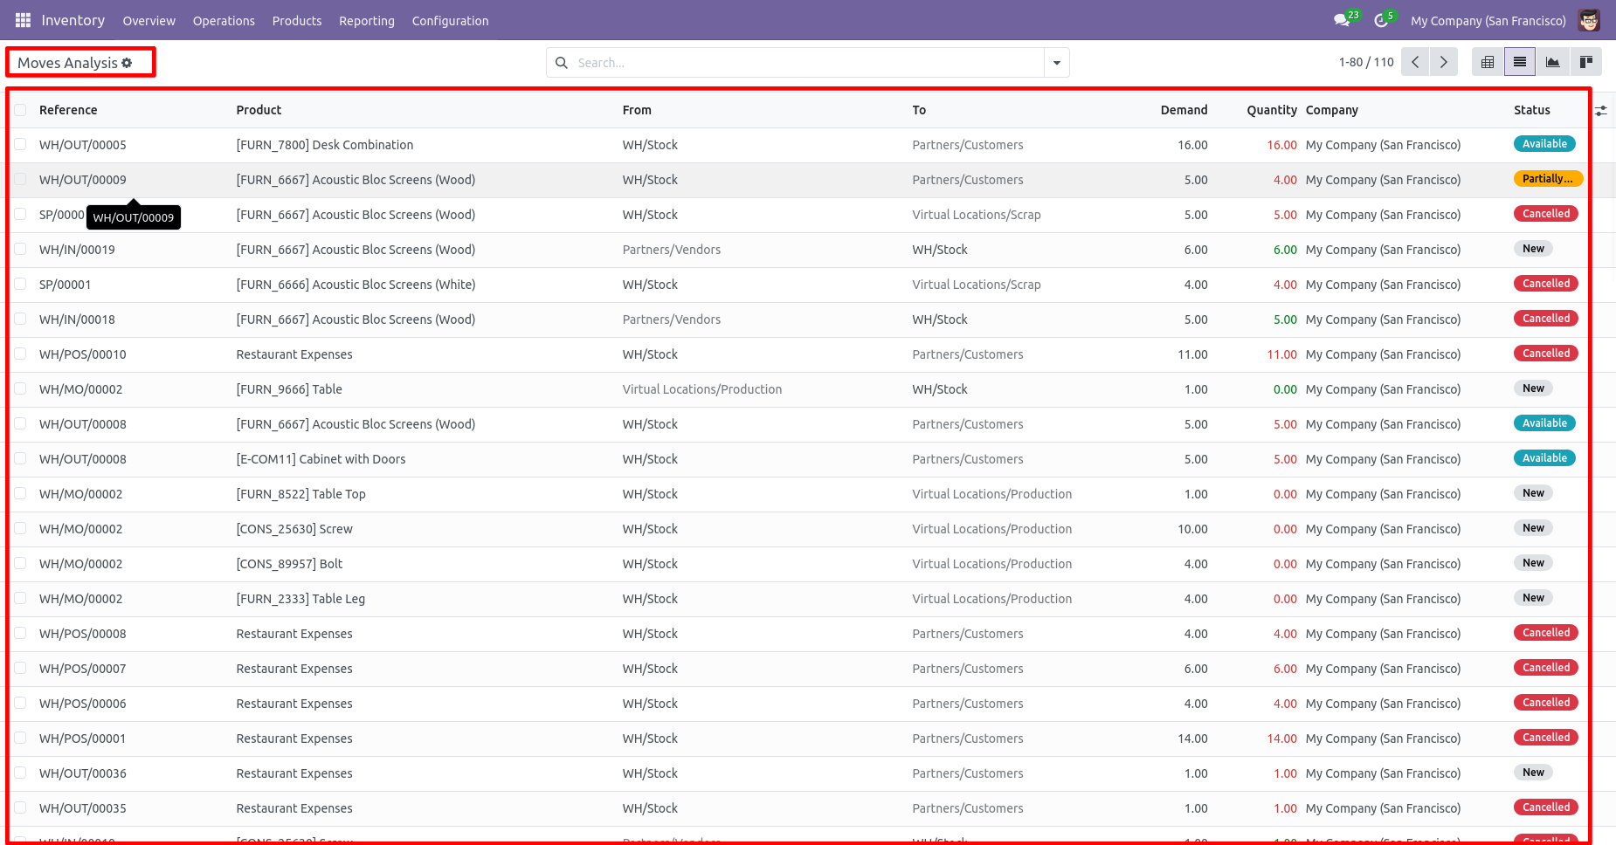Click reference WH/POS/00007

[83, 669]
